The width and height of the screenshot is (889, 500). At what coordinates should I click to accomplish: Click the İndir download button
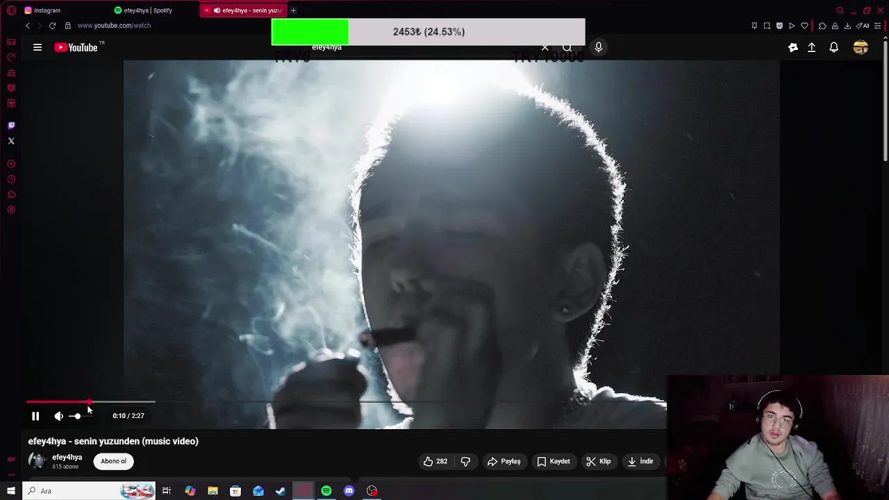[640, 461]
